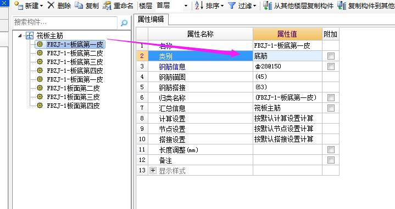
Task: Select row number 2 header
Action: click(x=142, y=56)
